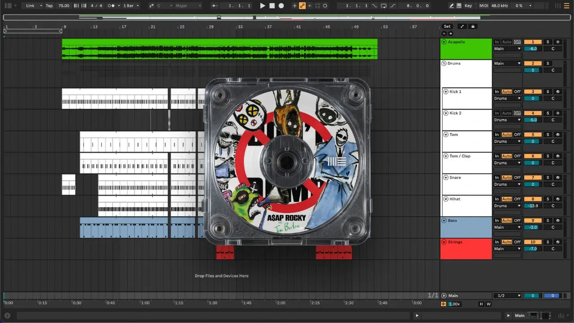574x323 pixels.
Task: Open the 1 Bar quantization dropdown
Action: pos(131,6)
